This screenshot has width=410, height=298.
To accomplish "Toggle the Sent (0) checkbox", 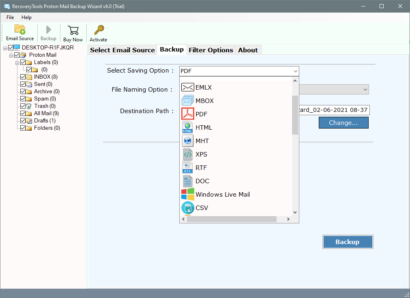I will [23, 84].
